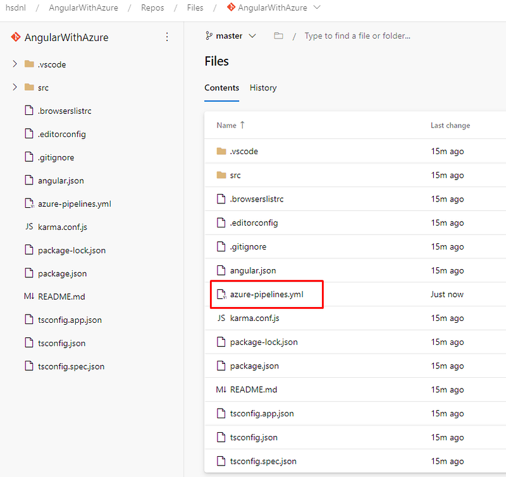506x477 pixels.
Task: Click the .vscode folder icon in the files list
Action: [221, 151]
